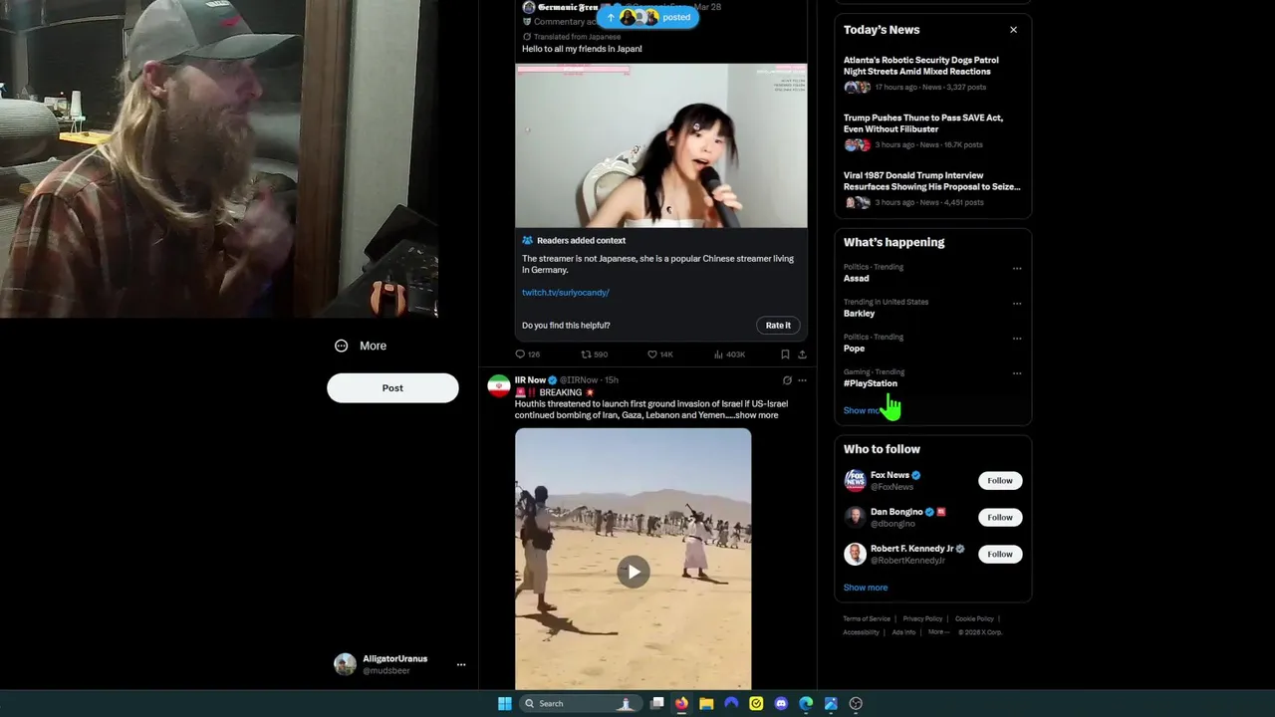Click the Post button

click(x=392, y=388)
